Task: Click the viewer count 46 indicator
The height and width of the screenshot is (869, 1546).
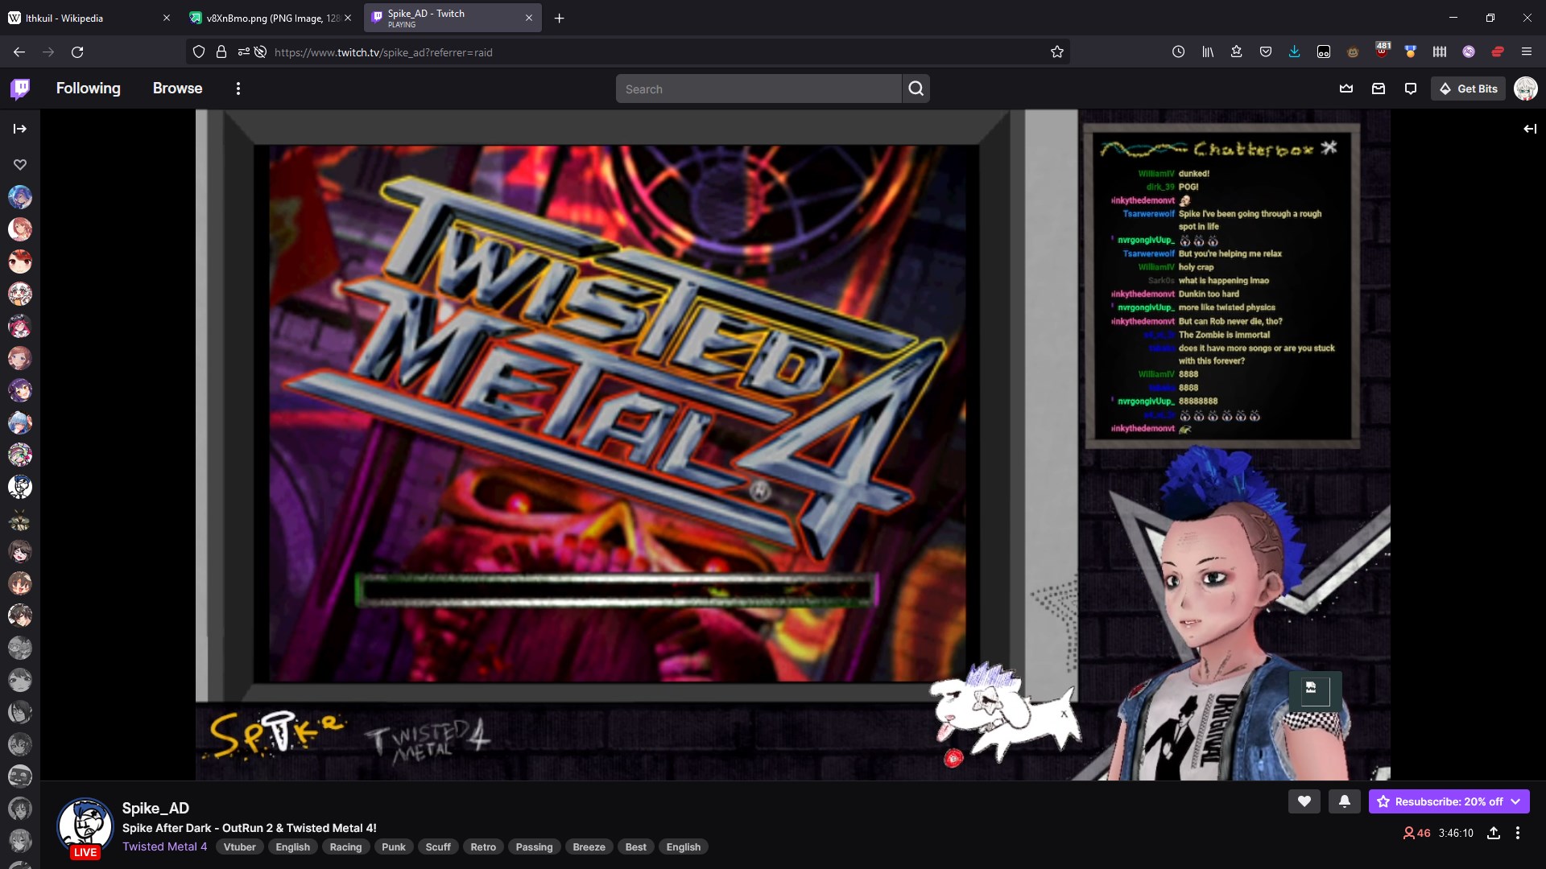Action: 1416,833
